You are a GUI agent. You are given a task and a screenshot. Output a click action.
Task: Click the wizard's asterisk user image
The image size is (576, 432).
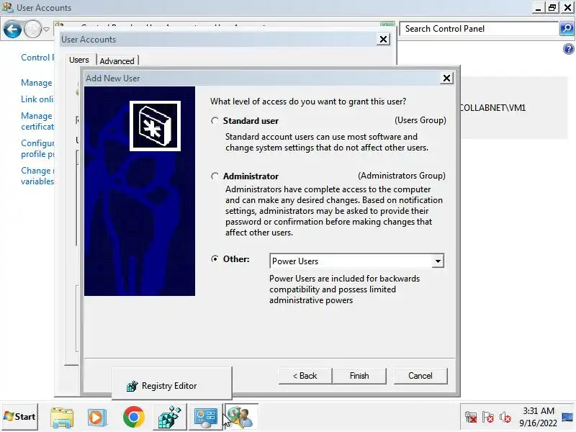155,125
